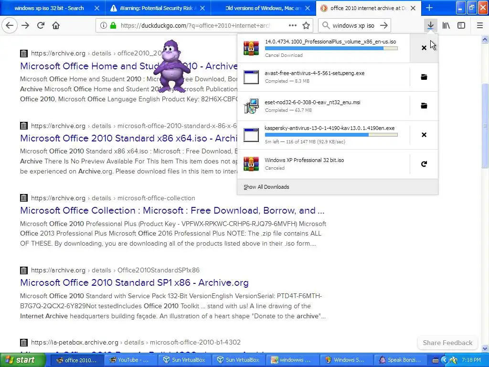Switch to windows xp iso 32 bit tab

click(49, 8)
